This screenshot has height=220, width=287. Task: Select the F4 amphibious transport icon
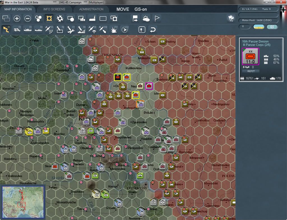coord(38,29)
